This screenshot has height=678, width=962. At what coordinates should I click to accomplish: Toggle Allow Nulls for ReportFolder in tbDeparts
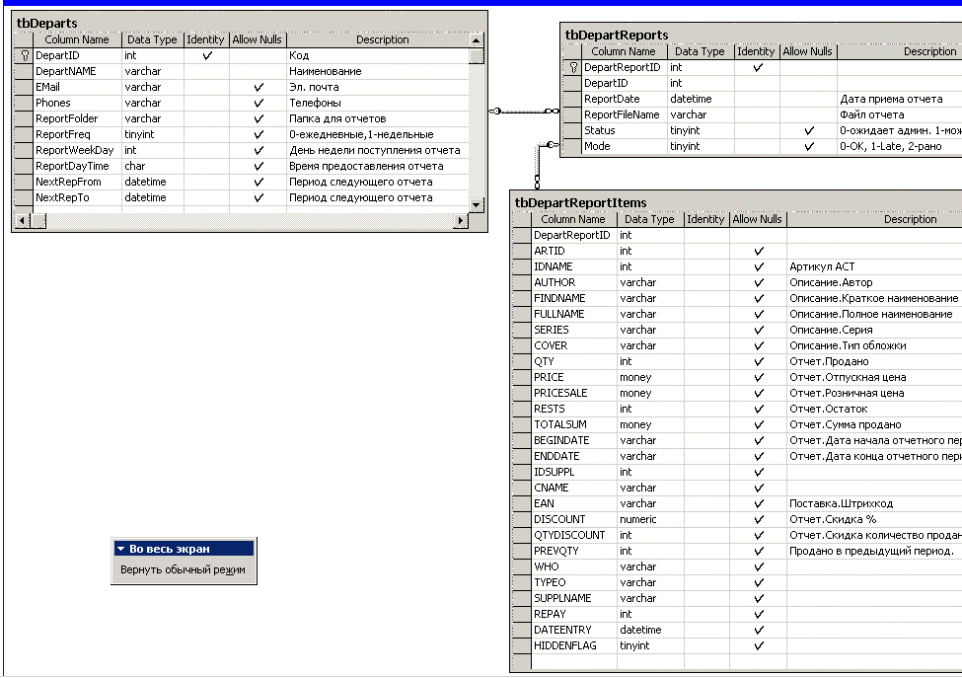point(259,119)
